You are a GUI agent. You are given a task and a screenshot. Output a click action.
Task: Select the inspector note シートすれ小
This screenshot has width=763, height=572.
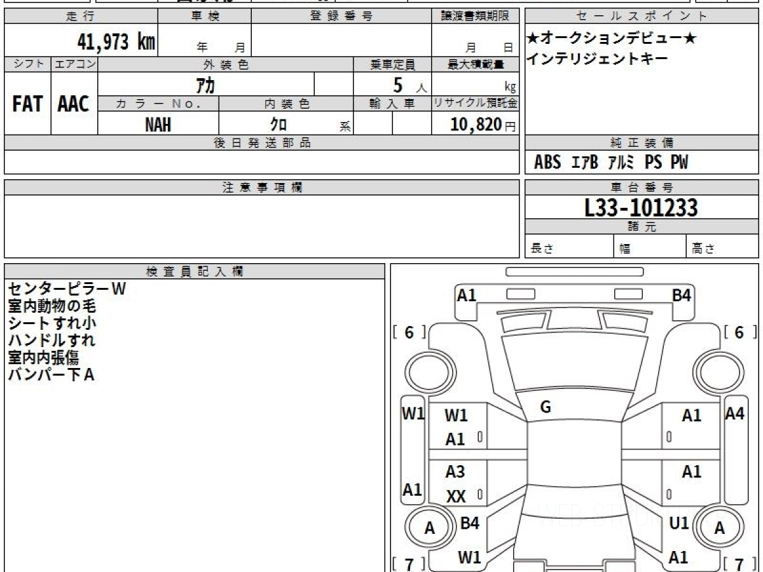[52, 323]
